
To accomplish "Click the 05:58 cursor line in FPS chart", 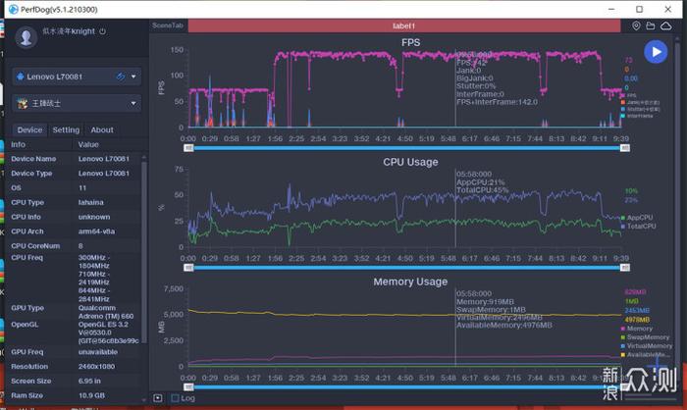I will click(455, 87).
